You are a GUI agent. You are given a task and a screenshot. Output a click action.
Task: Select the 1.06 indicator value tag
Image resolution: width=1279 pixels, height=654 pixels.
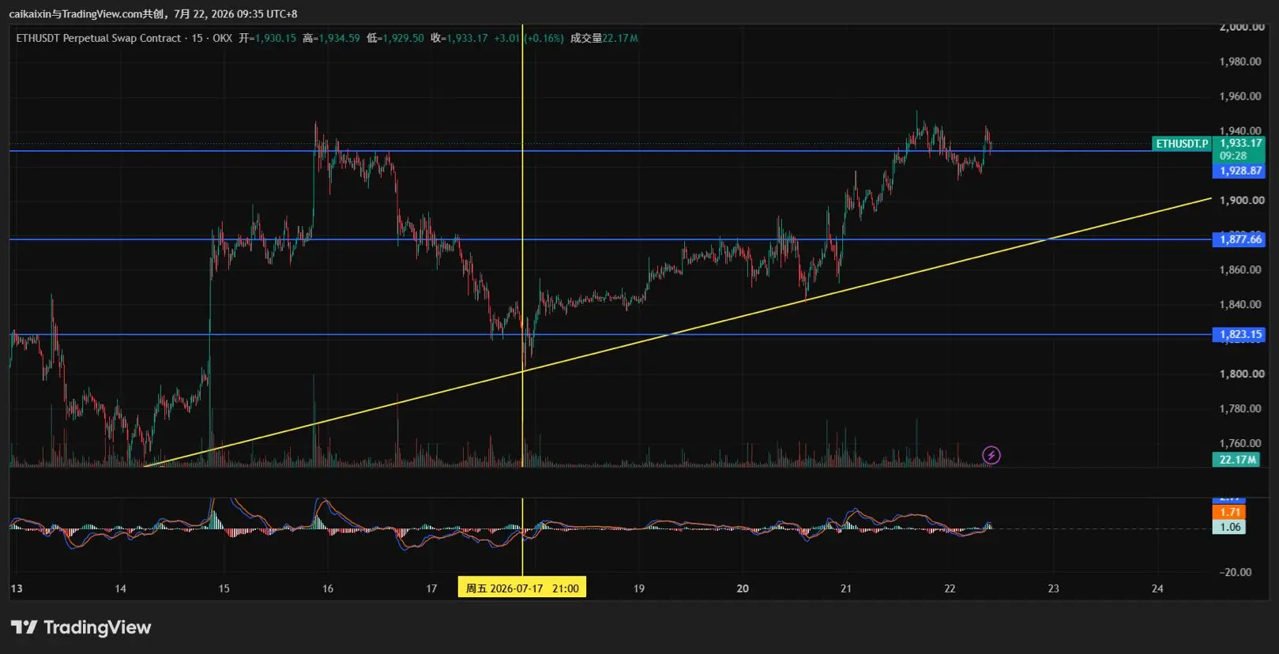pos(1229,527)
